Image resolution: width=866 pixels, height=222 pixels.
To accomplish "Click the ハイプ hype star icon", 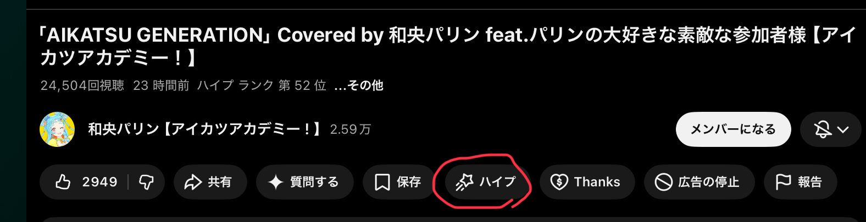I will click(464, 182).
